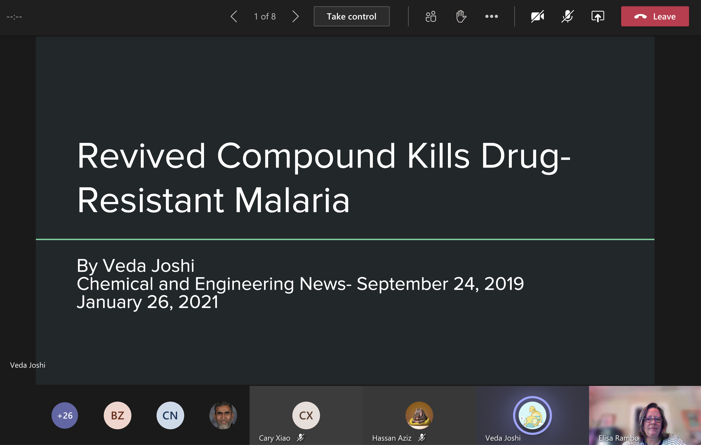701x445 pixels.
Task: Show participants panel icon
Action: [x=431, y=16]
